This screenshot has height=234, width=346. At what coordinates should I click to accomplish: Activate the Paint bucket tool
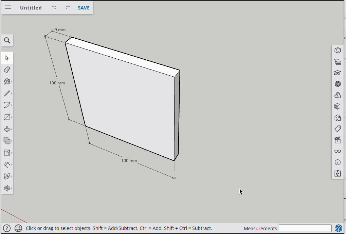(x=7, y=82)
